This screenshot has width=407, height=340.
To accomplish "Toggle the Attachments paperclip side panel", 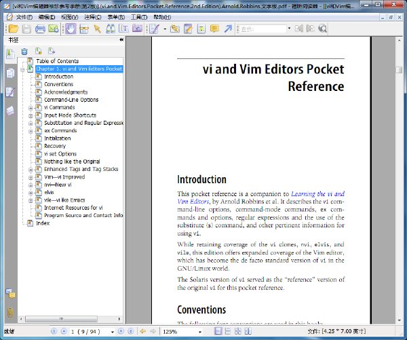I will (x=10, y=312).
